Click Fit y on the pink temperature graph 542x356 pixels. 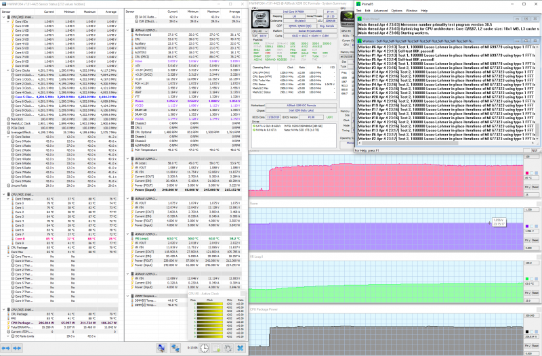[528, 187]
